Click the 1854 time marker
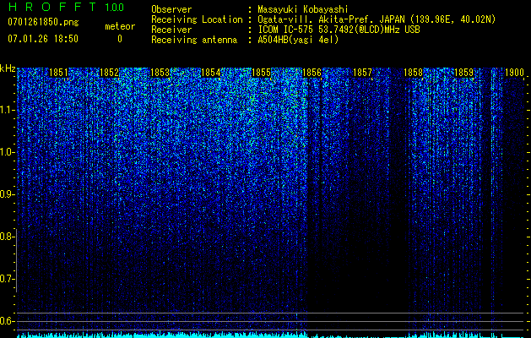Screen dimensions: 531x338 211,73
